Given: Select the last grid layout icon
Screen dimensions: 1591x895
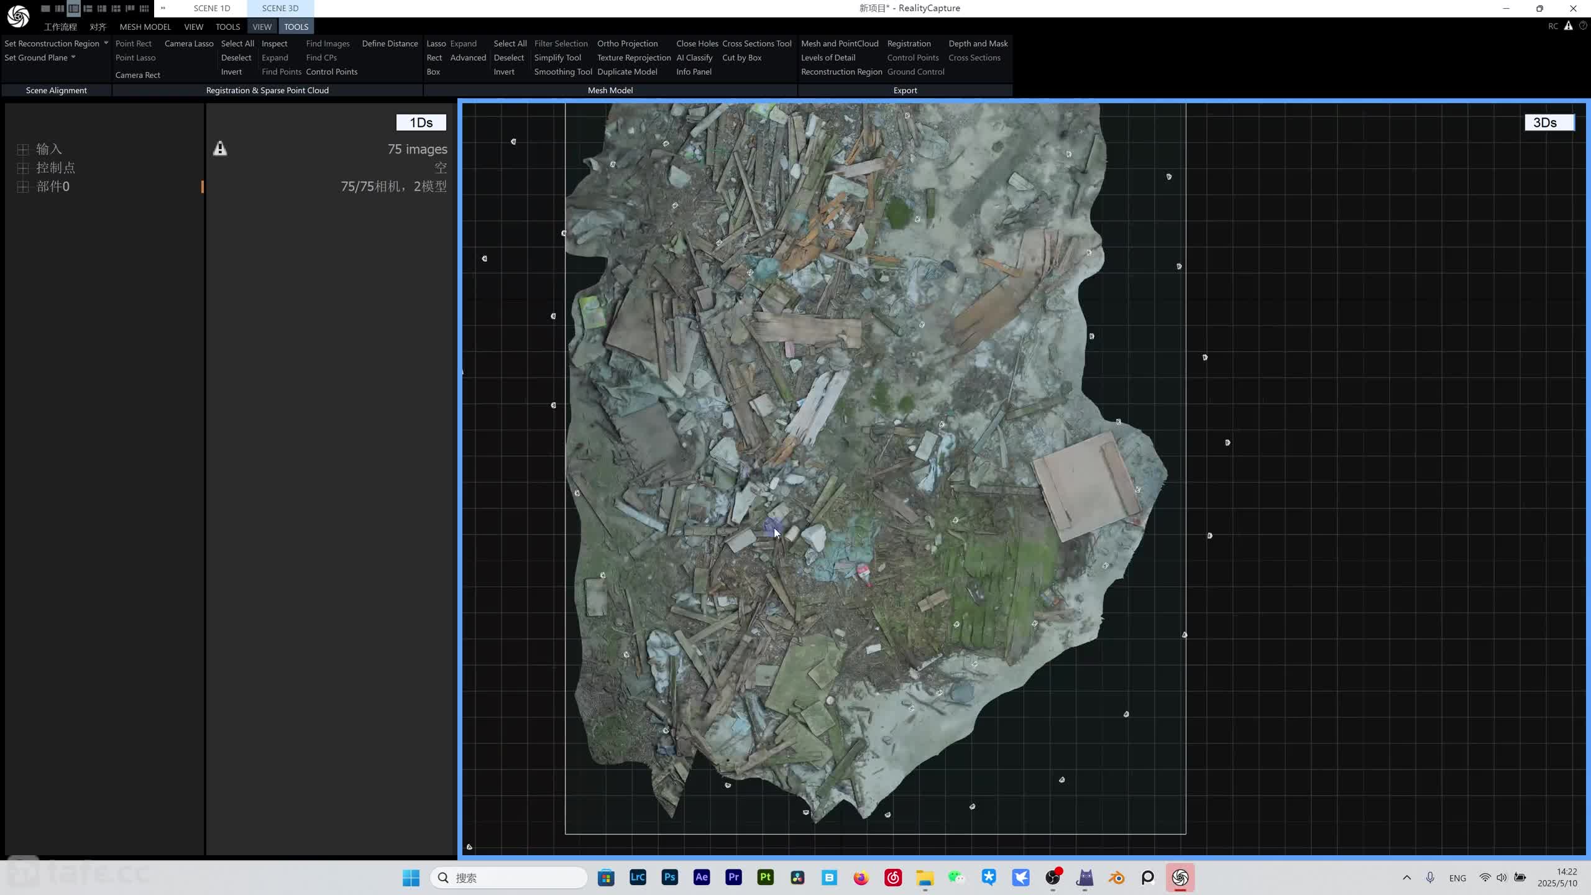Looking at the screenshot, I should point(144,9).
